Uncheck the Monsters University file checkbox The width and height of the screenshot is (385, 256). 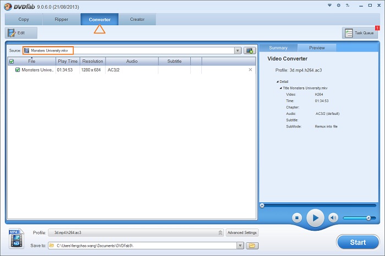click(x=18, y=70)
